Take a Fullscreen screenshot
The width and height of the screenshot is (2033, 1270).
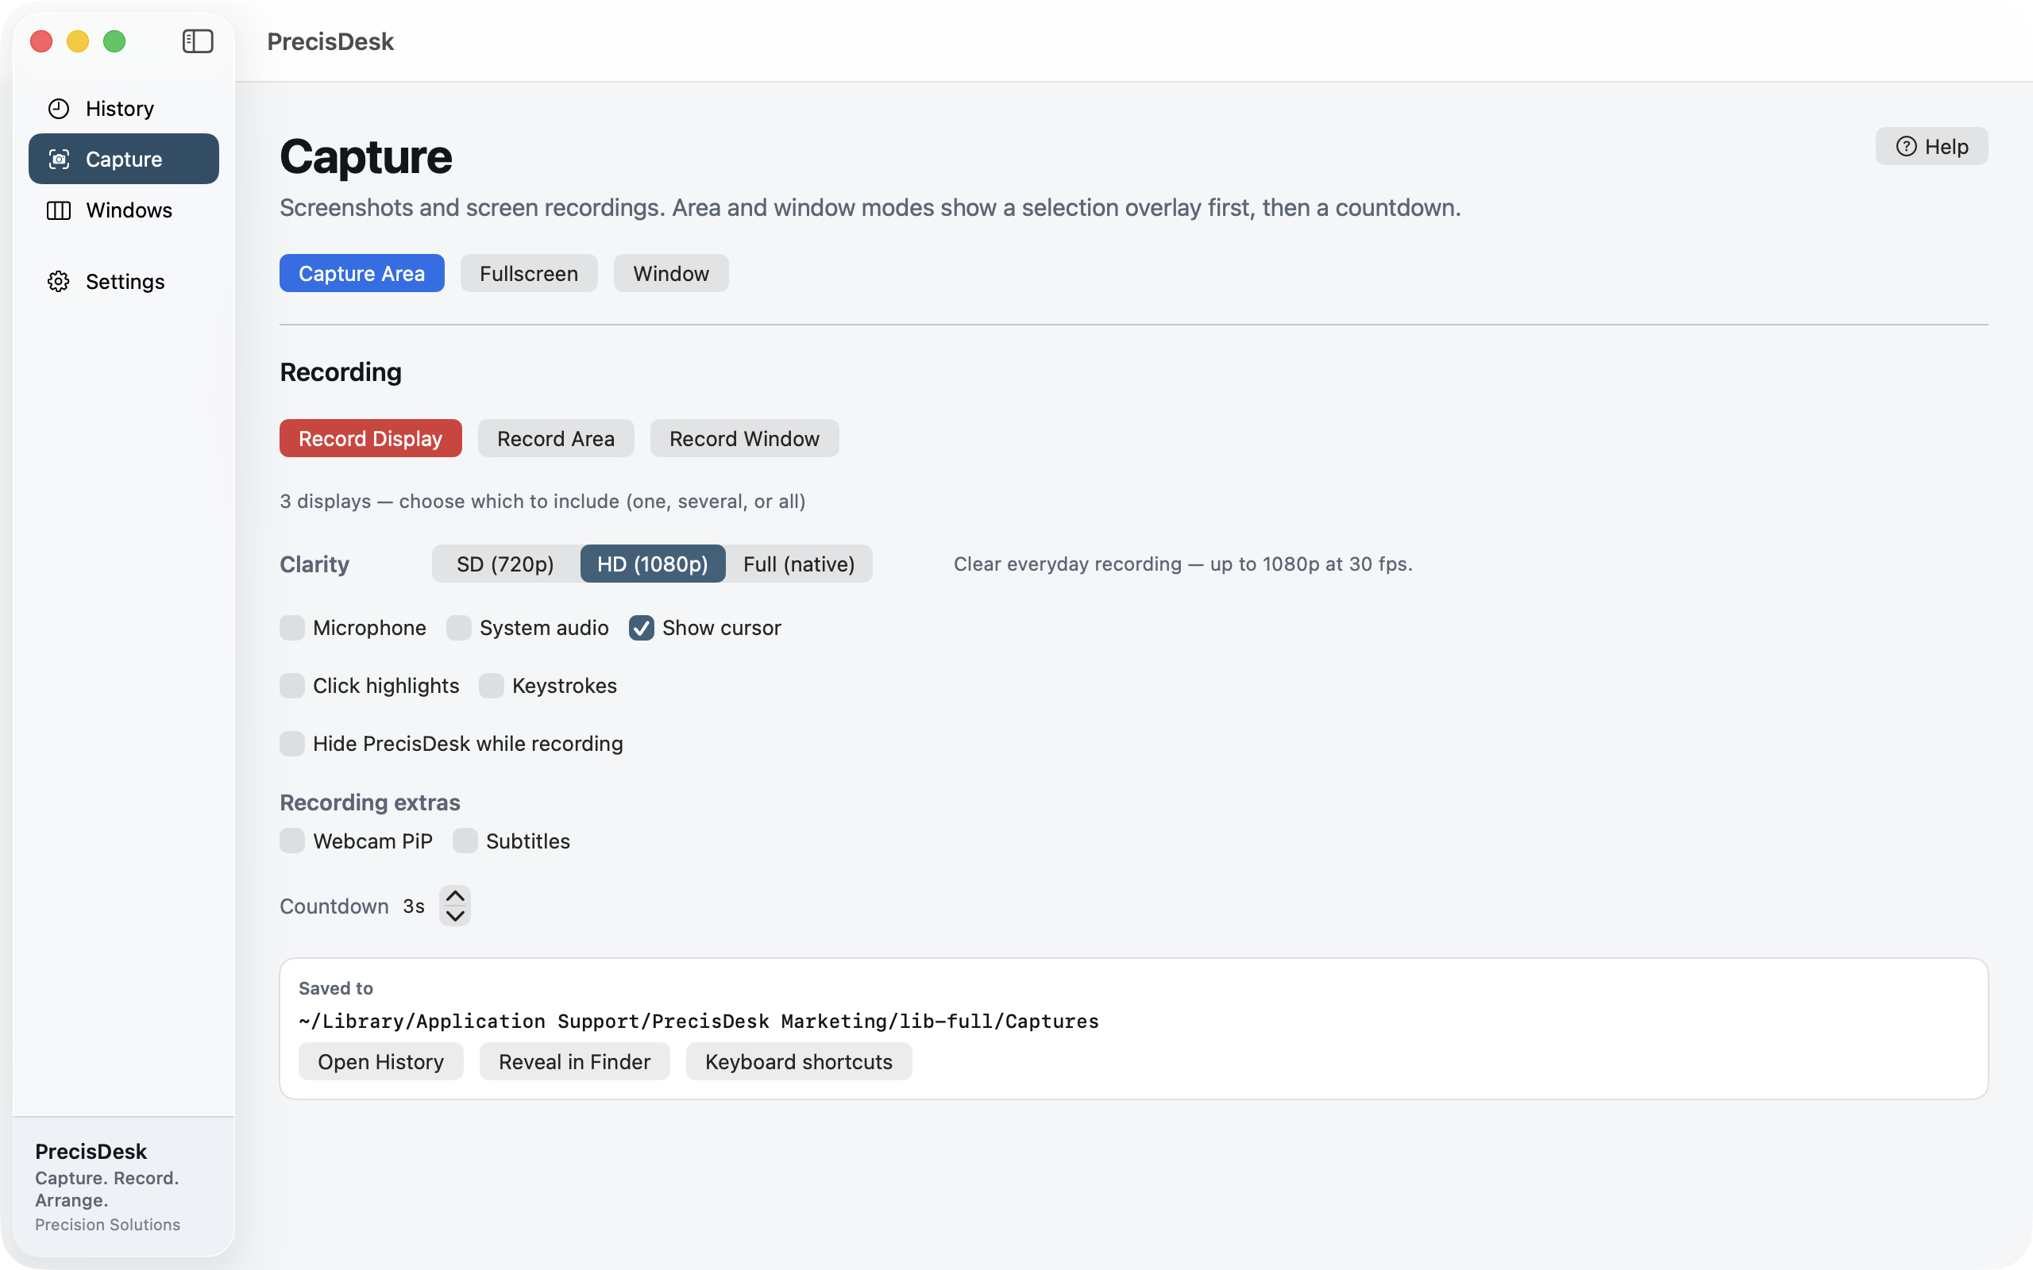528,273
